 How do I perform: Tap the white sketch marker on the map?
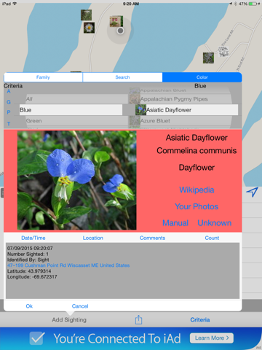tap(223, 52)
